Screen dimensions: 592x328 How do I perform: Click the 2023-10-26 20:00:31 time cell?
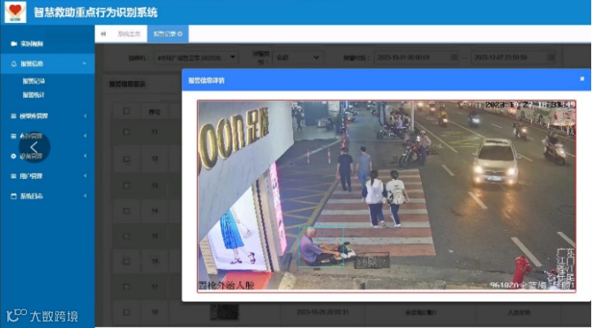tap(322, 313)
